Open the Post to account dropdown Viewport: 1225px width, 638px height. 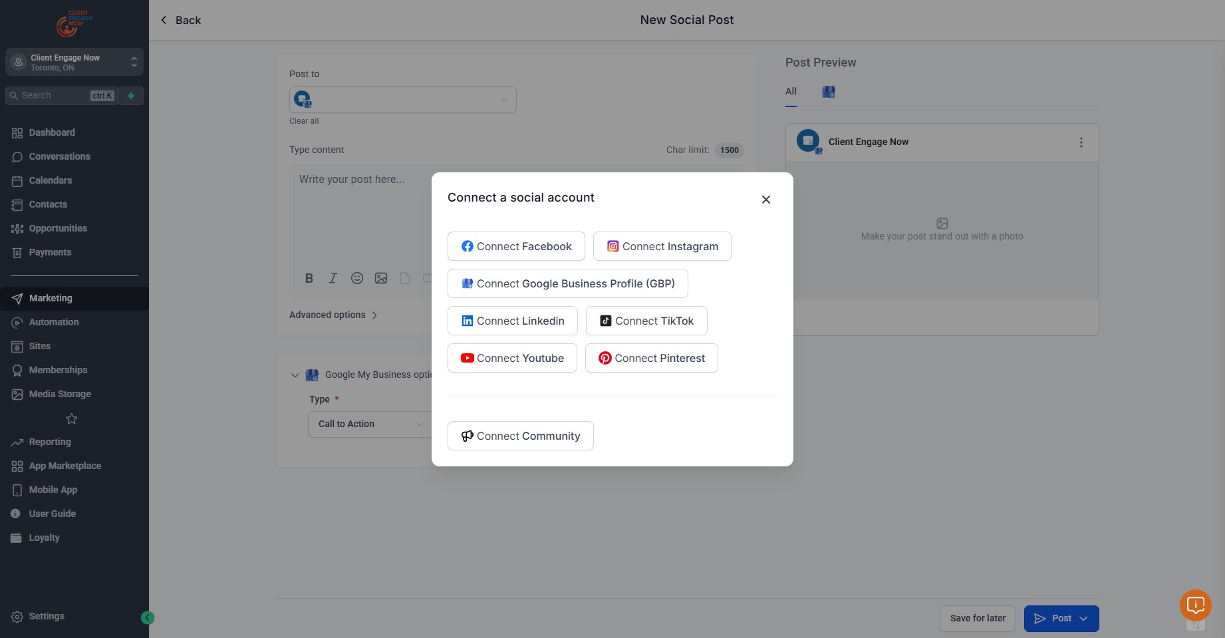pos(403,100)
